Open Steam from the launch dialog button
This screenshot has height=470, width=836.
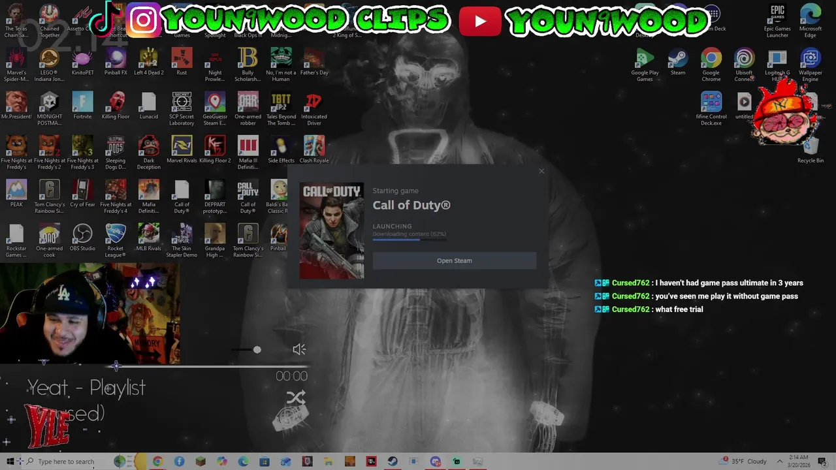(455, 260)
